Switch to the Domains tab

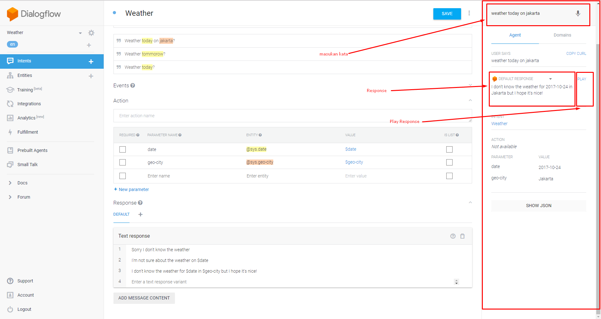pyautogui.click(x=563, y=35)
